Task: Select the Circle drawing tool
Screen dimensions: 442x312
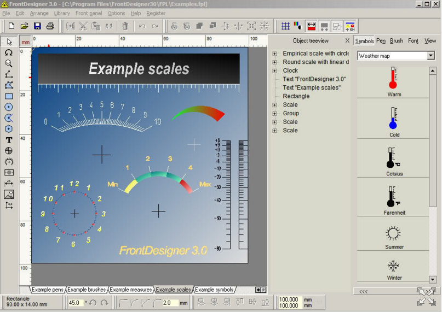Action: click(9, 107)
